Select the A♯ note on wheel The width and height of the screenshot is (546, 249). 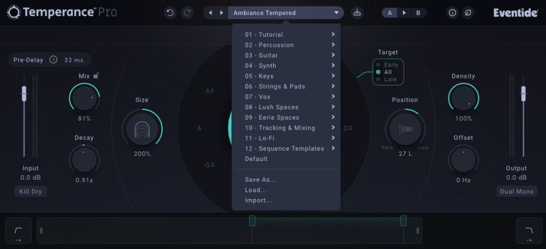[x=210, y=91]
